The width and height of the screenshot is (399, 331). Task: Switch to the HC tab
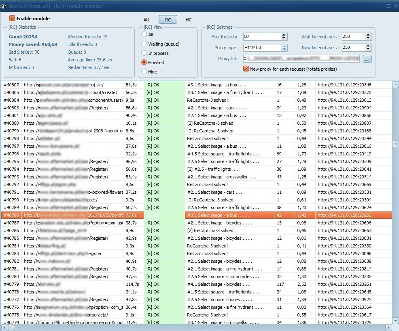point(189,20)
